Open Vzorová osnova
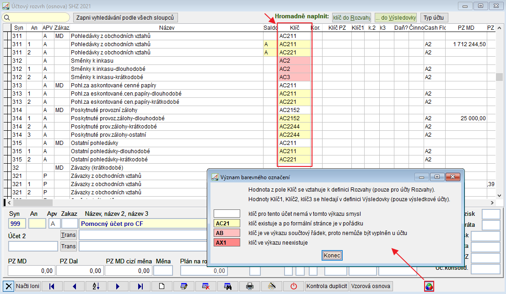 pyautogui.click(x=371, y=286)
